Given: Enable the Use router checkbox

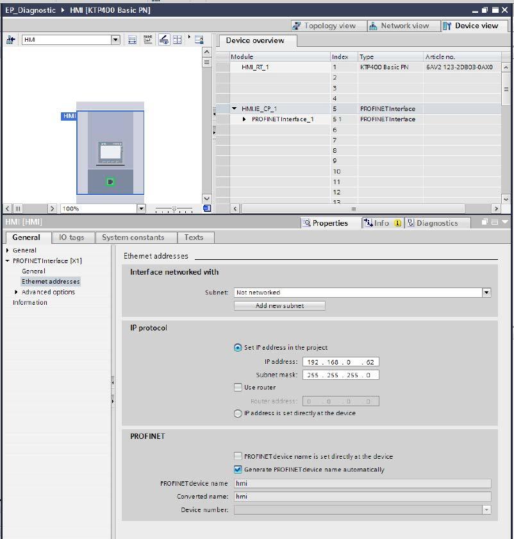Looking at the screenshot, I should tap(238, 388).
